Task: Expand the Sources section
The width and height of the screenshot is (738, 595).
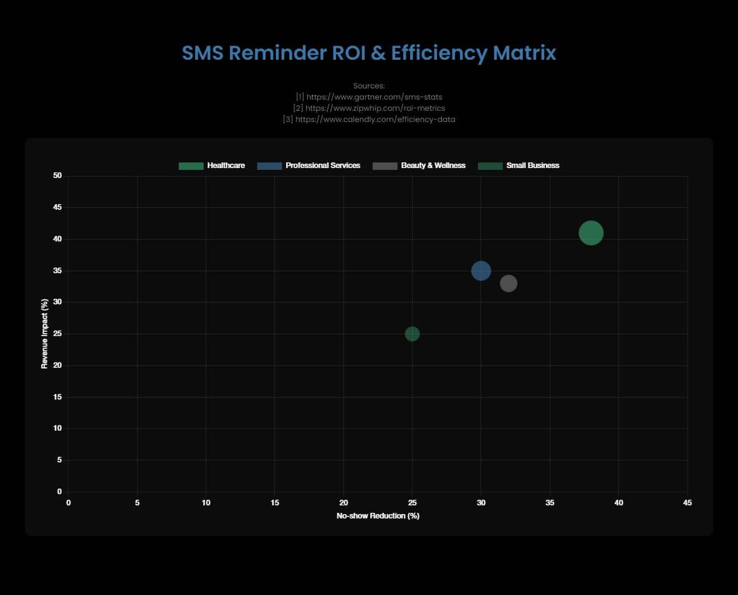Action: 368,85
